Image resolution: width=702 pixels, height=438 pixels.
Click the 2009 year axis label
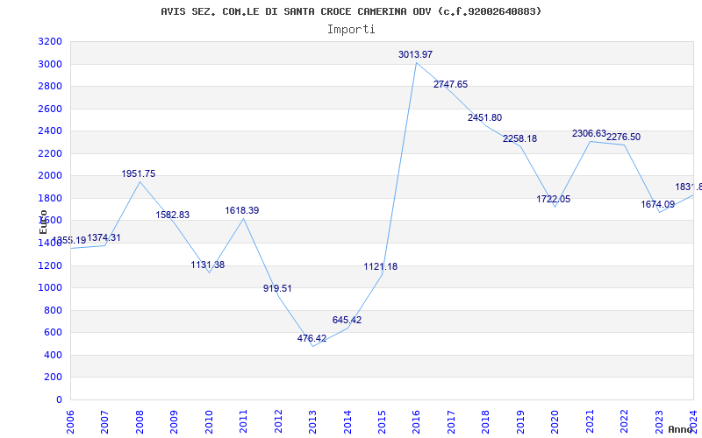175,422
